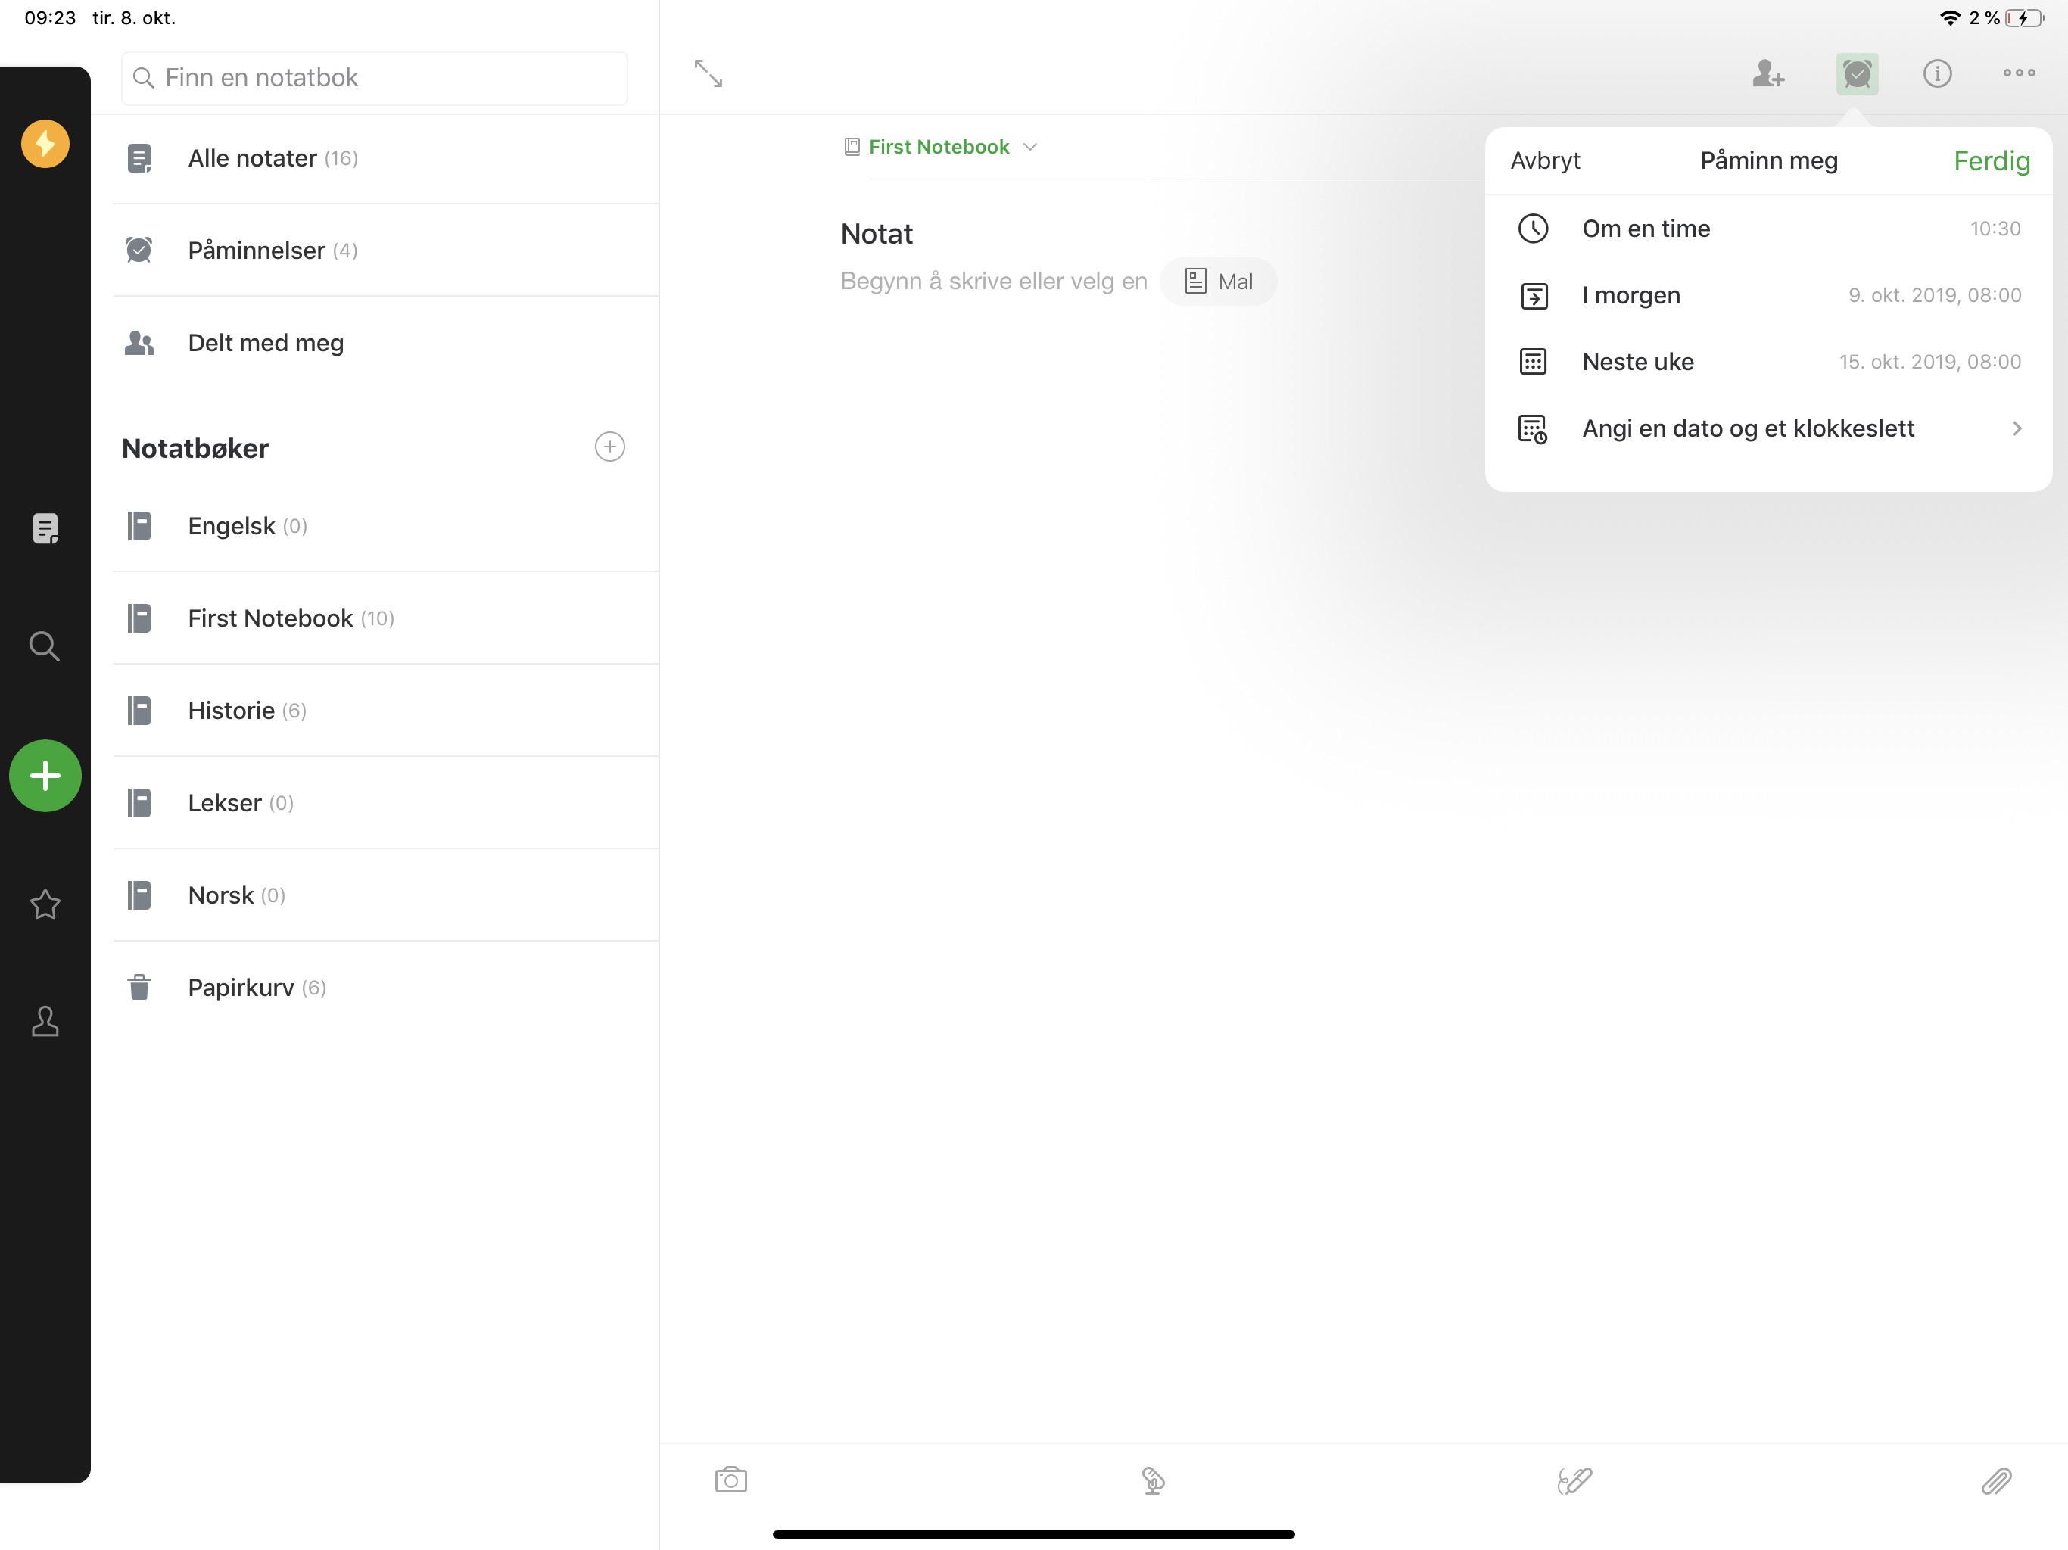Set reminder I morgen
The image size is (2068, 1550).
1768,295
